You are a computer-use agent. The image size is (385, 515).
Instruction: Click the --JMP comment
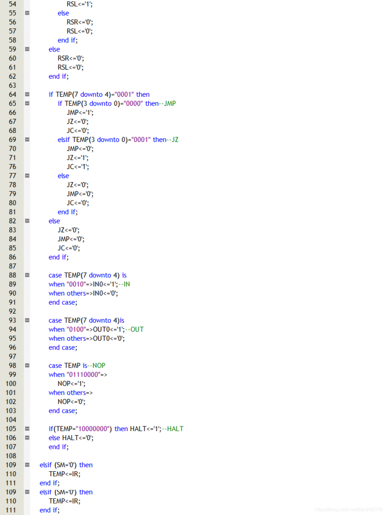point(167,104)
